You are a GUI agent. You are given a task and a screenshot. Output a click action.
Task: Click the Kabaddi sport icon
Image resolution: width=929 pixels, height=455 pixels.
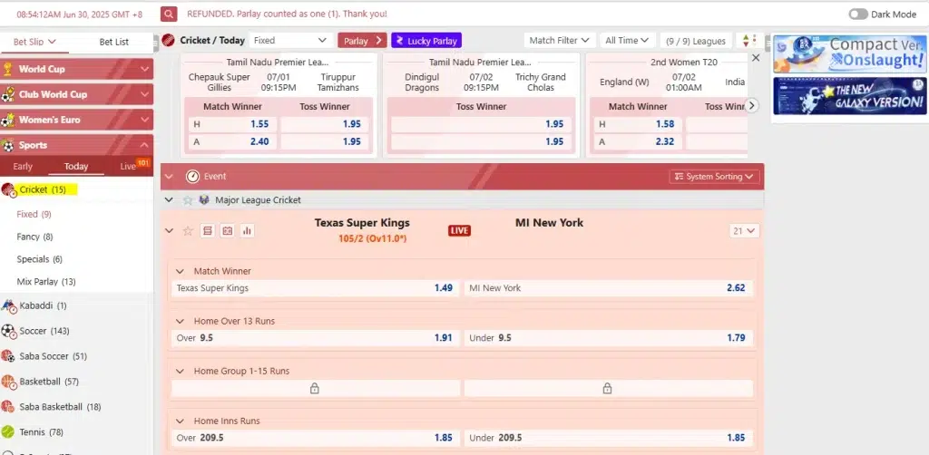click(x=7, y=305)
